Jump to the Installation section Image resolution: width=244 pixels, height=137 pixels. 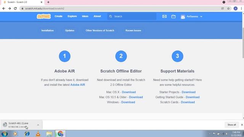coord(47,30)
